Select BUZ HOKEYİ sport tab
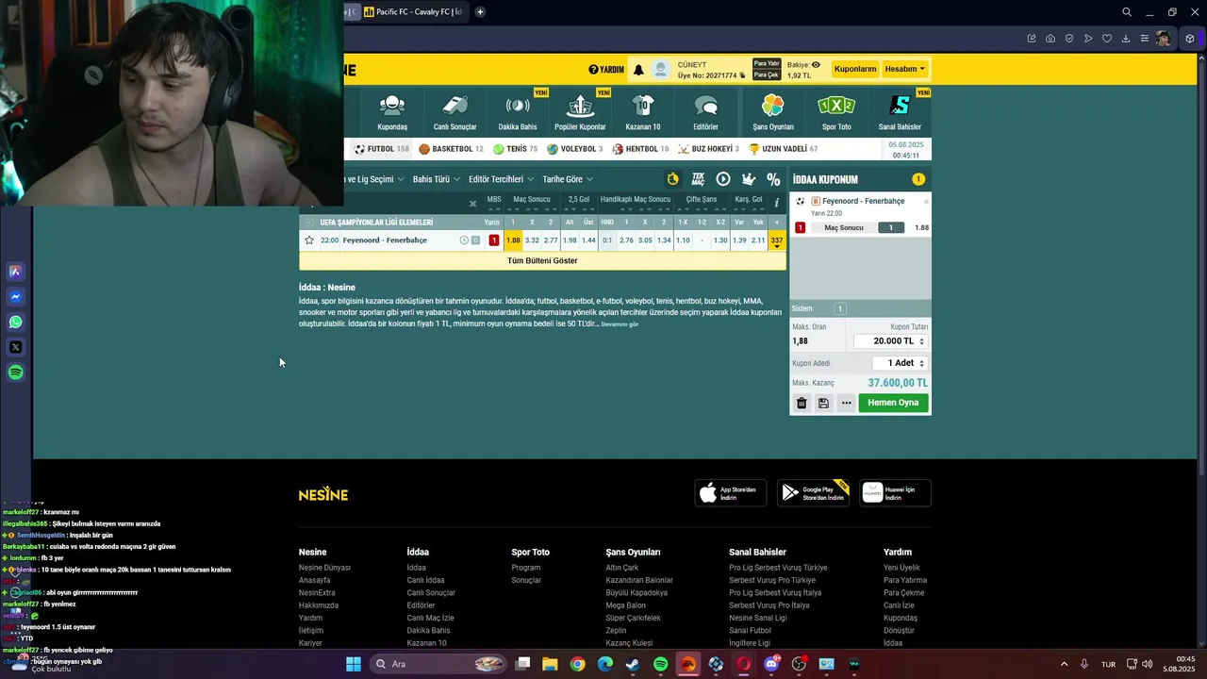1207x679 pixels. [x=708, y=149]
